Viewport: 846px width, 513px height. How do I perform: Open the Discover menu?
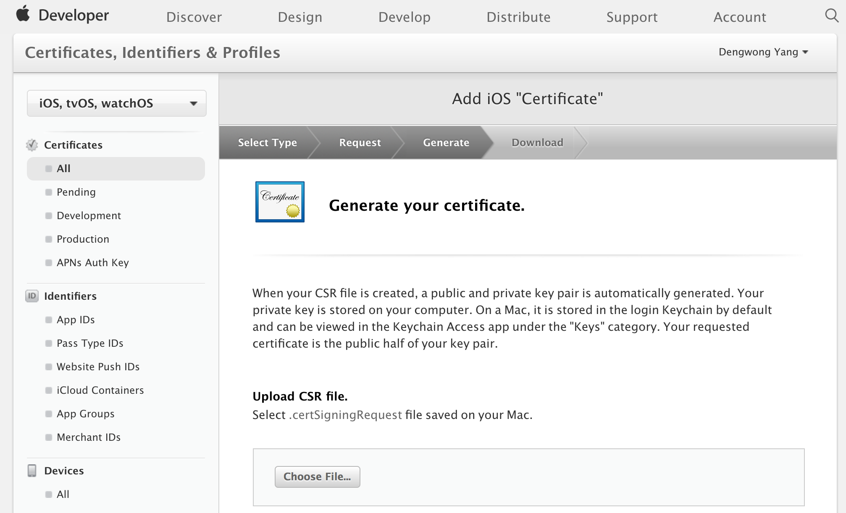[194, 17]
